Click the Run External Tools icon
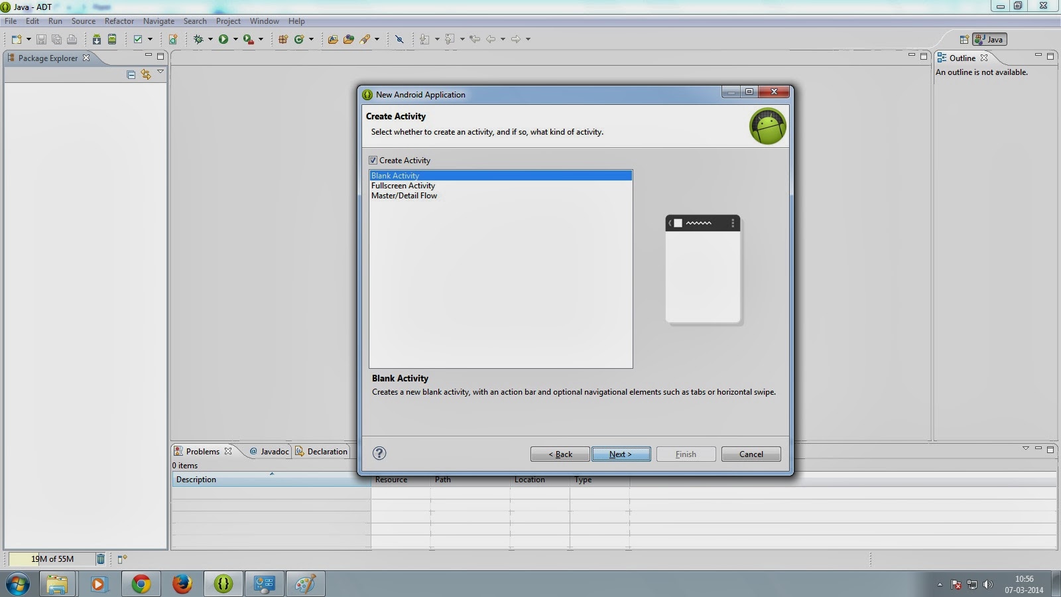 click(x=248, y=39)
